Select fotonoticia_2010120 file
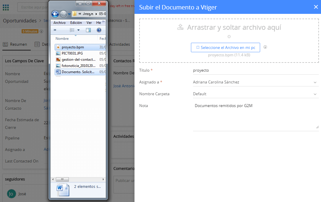This screenshot has width=321, height=202. [x=80, y=66]
